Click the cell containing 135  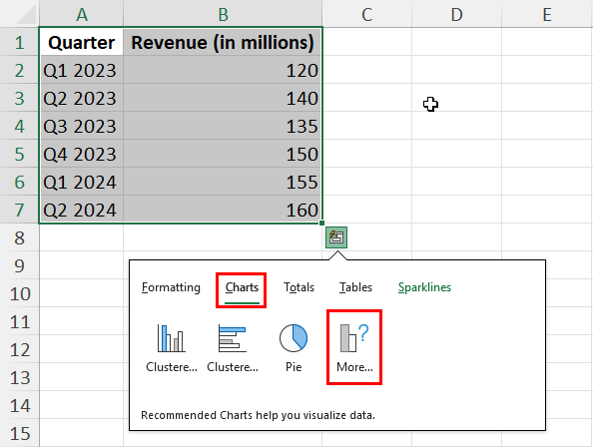pos(223,126)
